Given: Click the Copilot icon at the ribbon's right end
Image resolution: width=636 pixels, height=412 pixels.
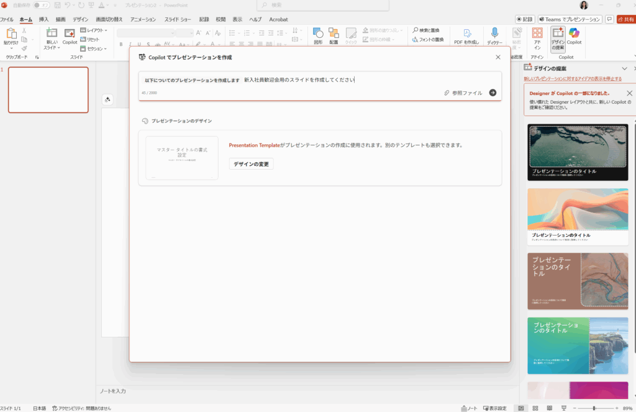Looking at the screenshot, I should coord(574,36).
